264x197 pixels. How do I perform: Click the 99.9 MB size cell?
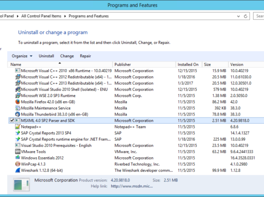click(219, 170)
